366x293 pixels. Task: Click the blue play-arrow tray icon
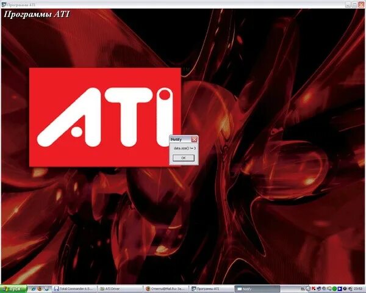[340, 289]
